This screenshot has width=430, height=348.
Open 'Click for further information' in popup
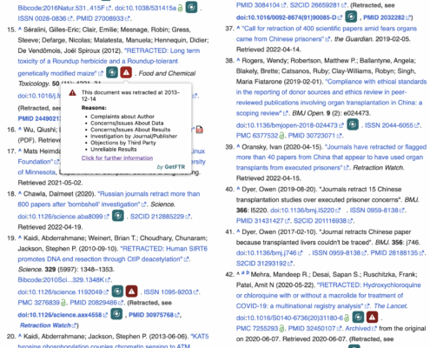[117, 158]
